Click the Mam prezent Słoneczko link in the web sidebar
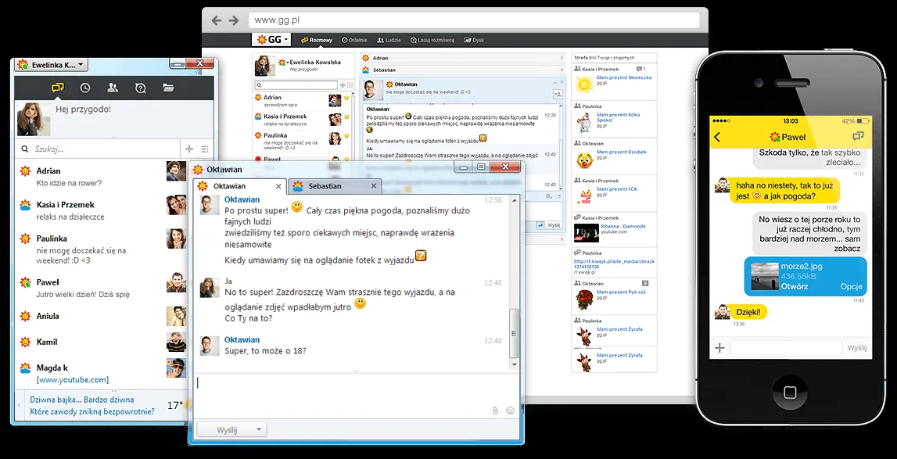Viewport: 897px width, 459px height. (x=624, y=77)
